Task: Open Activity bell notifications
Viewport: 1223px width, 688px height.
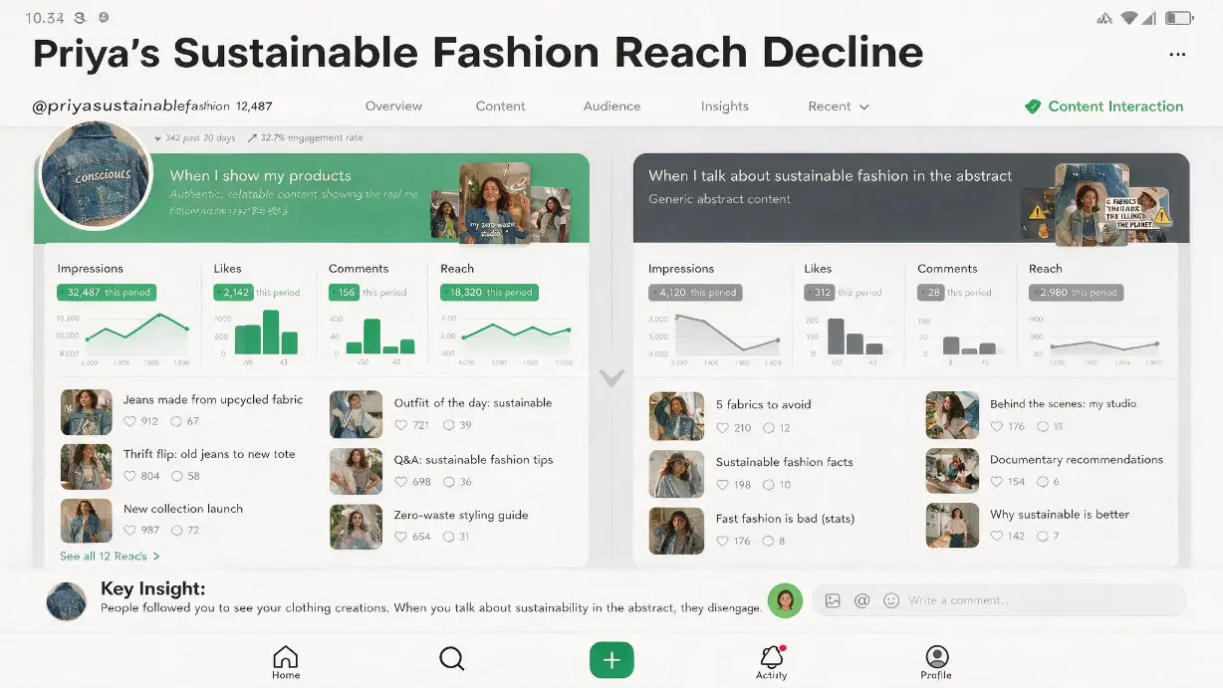Action: point(772,657)
